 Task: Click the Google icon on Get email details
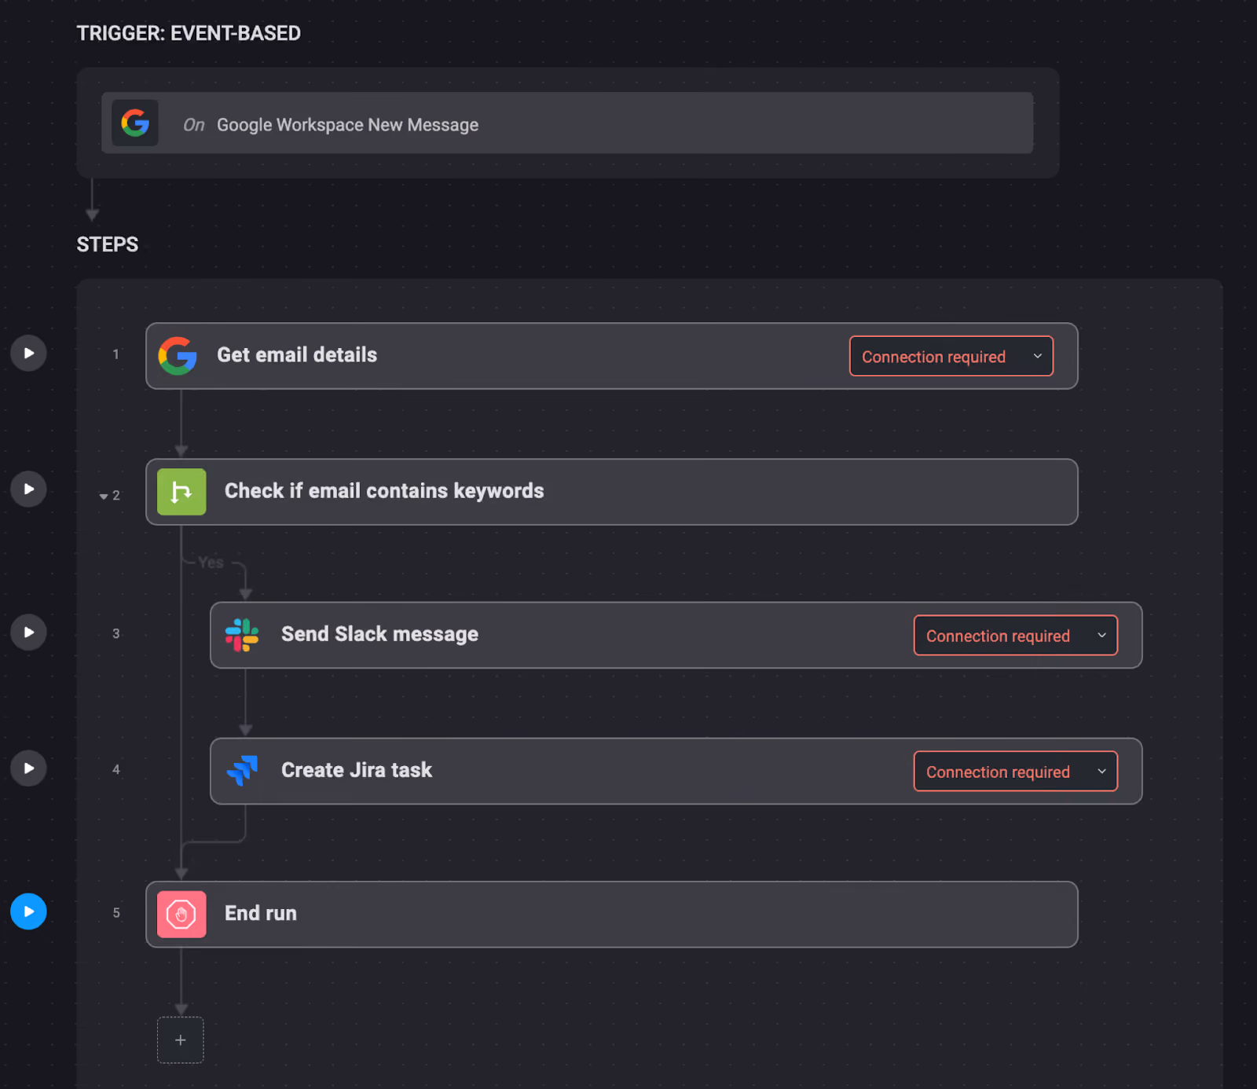click(178, 356)
